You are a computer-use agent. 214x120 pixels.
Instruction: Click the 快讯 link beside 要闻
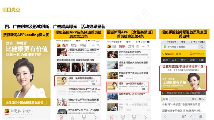point(194,99)
